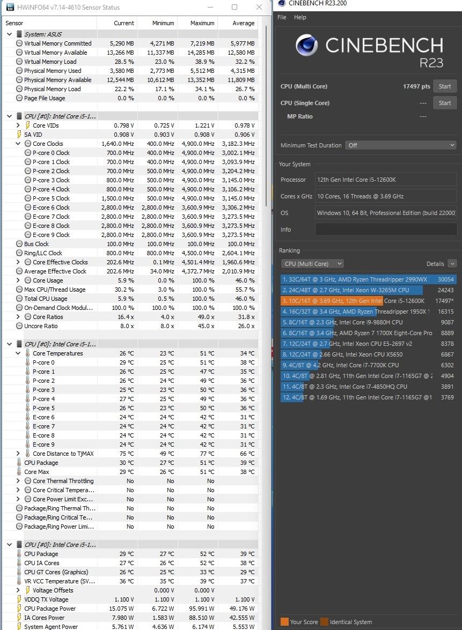
Task: Select the Core i9-9880H ranking entry
Action: point(368,322)
